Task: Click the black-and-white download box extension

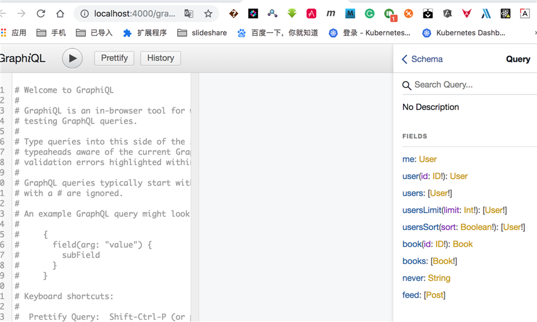Action: (428, 14)
